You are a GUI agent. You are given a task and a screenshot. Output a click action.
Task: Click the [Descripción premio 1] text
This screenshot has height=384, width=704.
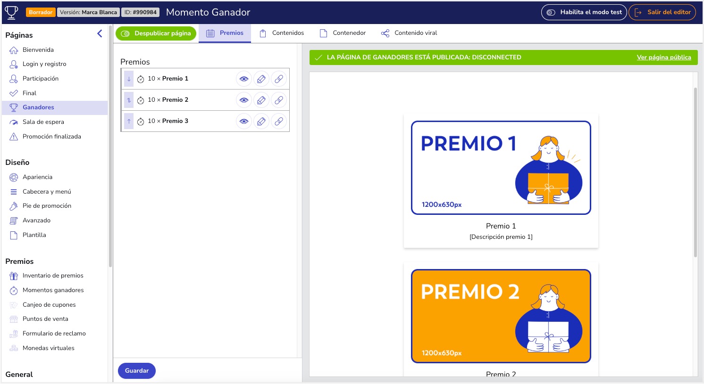[x=501, y=237]
